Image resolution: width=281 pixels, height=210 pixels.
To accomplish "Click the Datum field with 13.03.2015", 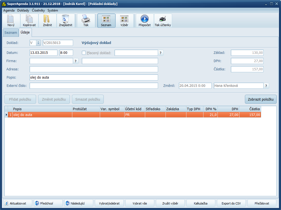I will click(43, 53).
